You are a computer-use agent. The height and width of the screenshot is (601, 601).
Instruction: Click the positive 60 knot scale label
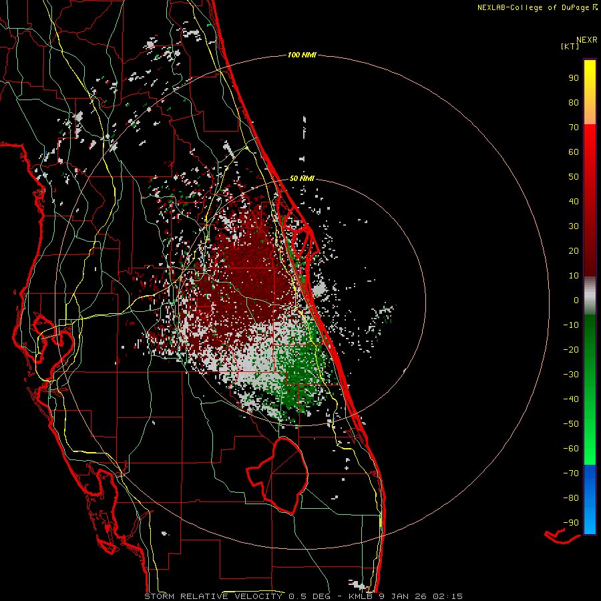pyautogui.click(x=574, y=152)
